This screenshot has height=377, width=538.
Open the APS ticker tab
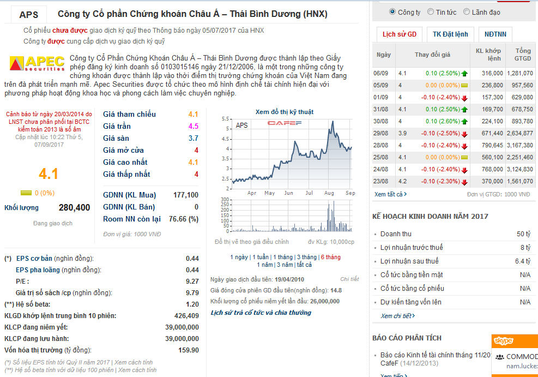29,15
